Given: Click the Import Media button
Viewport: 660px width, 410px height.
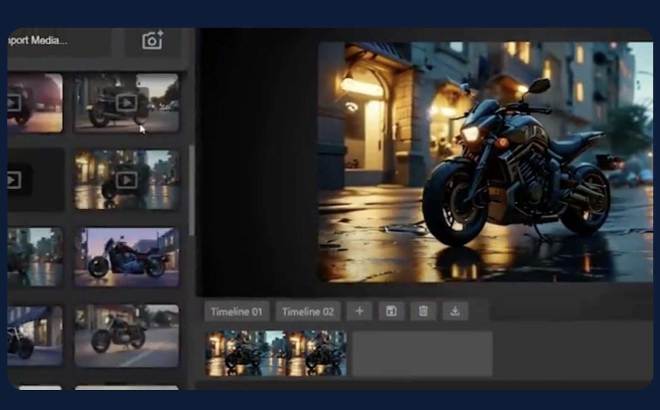Looking at the screenshot, I should (x=50, y=41).
